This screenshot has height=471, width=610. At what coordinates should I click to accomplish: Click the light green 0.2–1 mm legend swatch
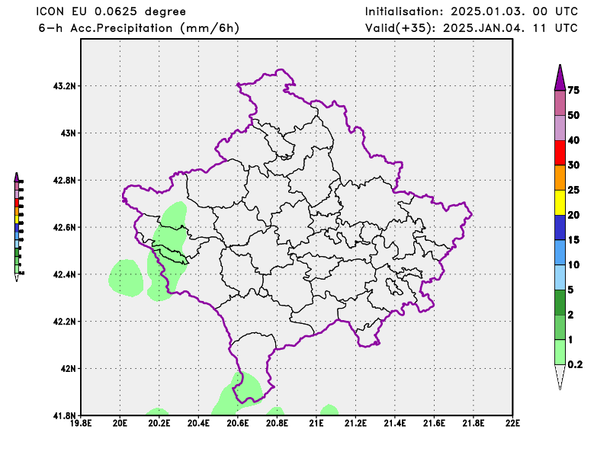coord(560,352)
